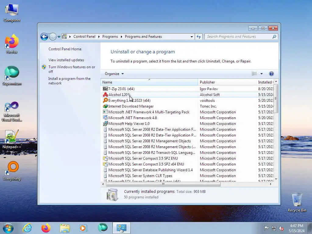Open the Supermium desktop shortcut
Viewport: 312px width, 234px height.
[x=12, y=76]
